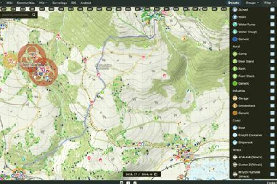Viewport: 277px width, 184px height.
Task: Click the Garage marker icon in the list
Action: point(235,98)
